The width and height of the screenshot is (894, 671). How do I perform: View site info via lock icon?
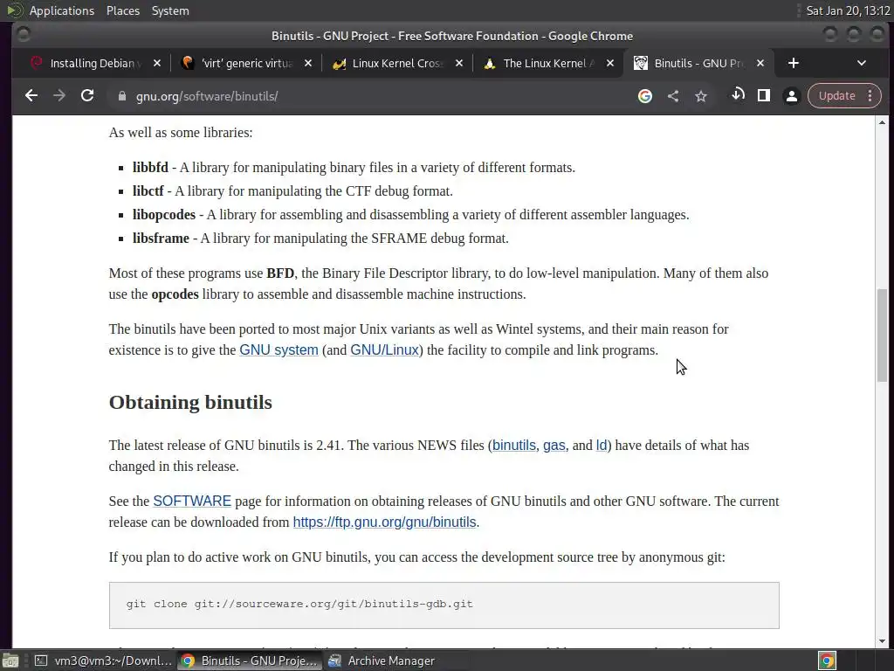tap(121, 96)
